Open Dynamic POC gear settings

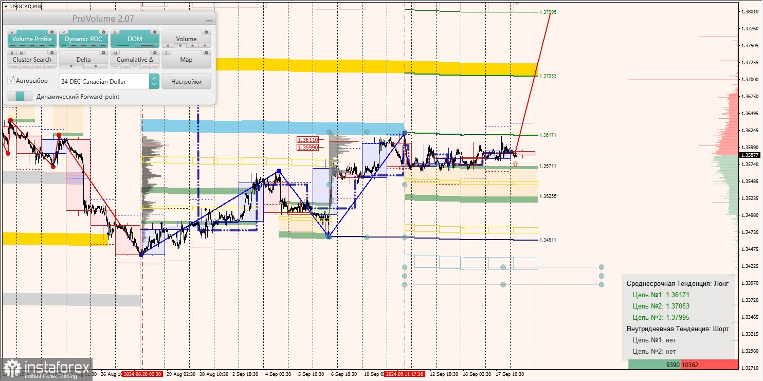(x=103, y=32)
